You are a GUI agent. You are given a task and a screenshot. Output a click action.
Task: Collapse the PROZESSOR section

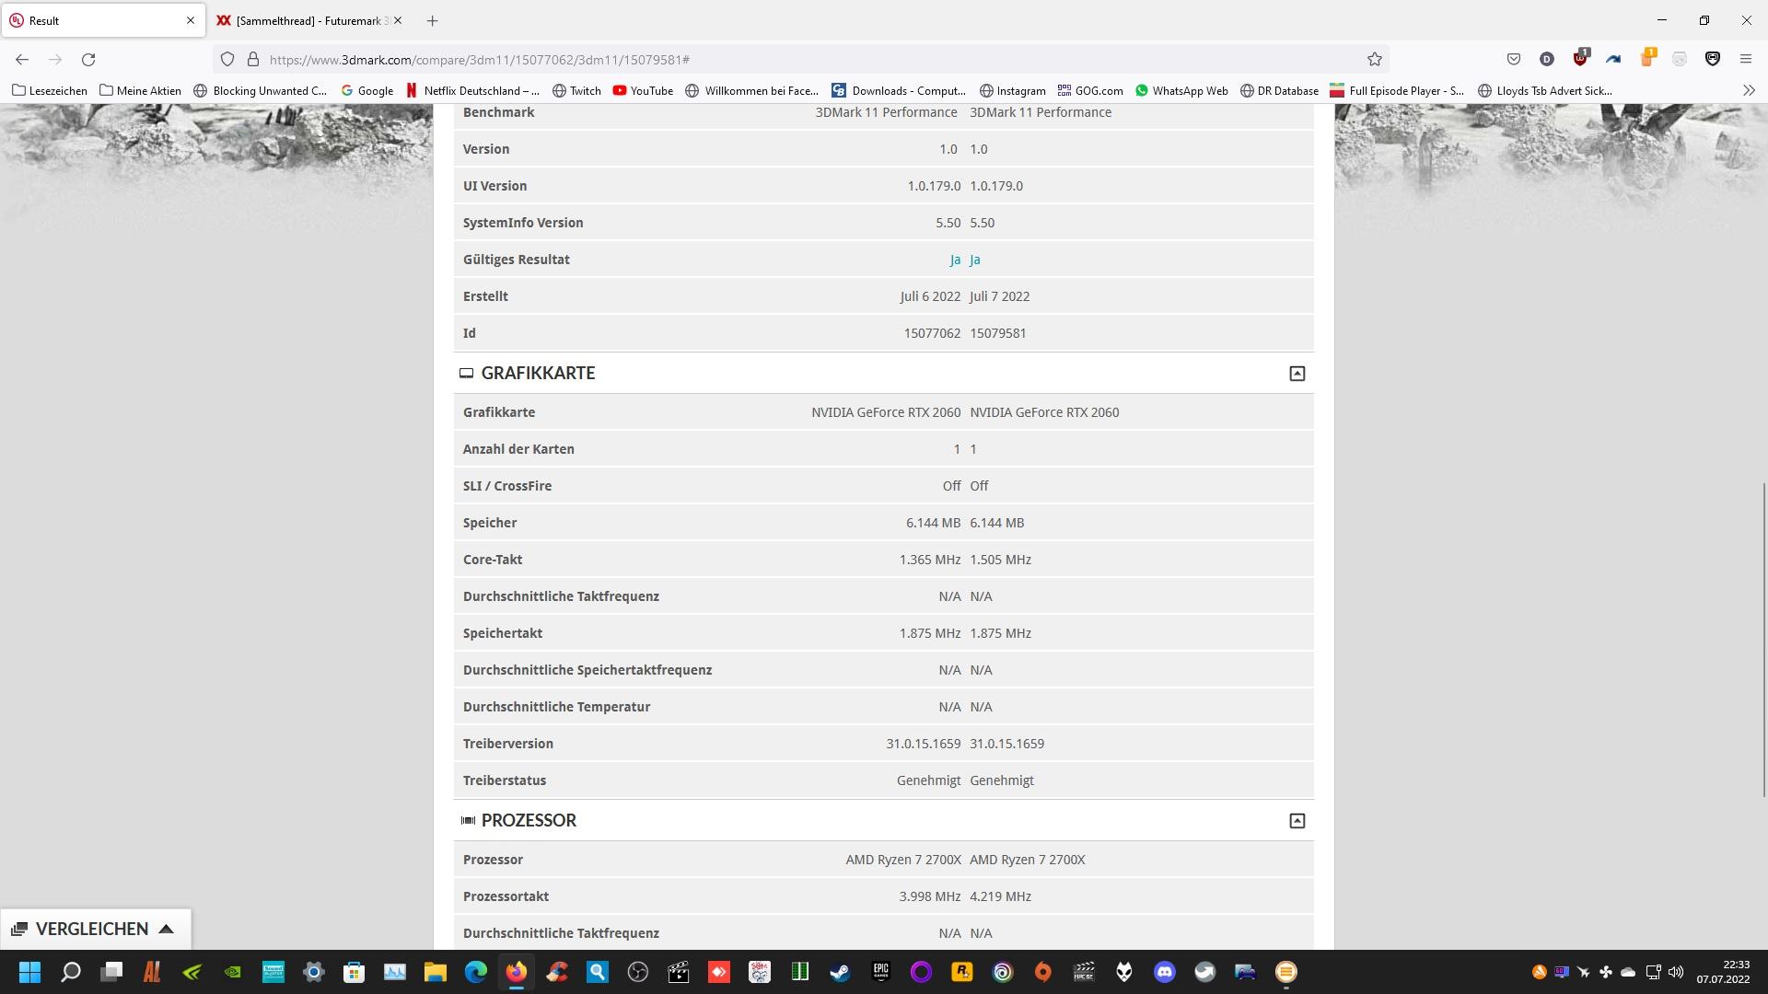click(1297, 821)
